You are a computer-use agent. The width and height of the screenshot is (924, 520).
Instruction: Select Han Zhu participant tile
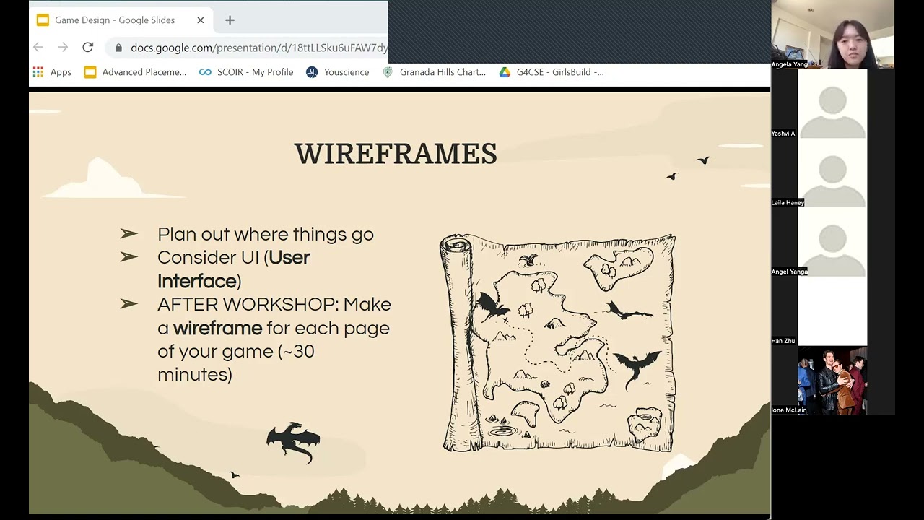coord(832,311)
